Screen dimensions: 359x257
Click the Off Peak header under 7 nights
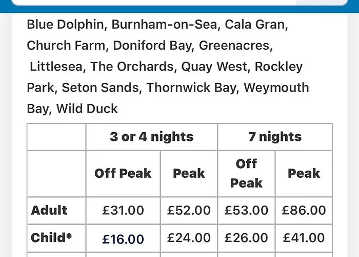click(x=246, y=174)
